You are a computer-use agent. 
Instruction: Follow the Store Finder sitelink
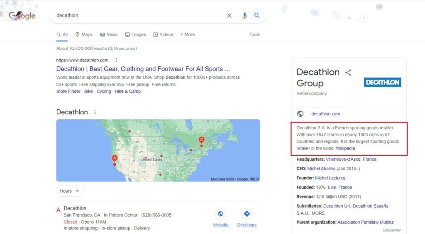point(68,92)
